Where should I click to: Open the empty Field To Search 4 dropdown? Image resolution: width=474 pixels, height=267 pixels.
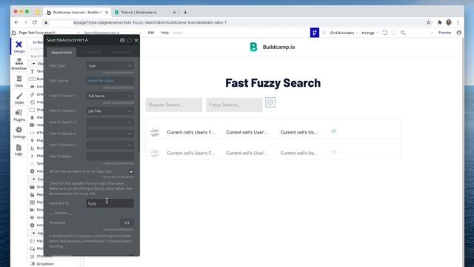pyautogui.click(x=110, y=133)
